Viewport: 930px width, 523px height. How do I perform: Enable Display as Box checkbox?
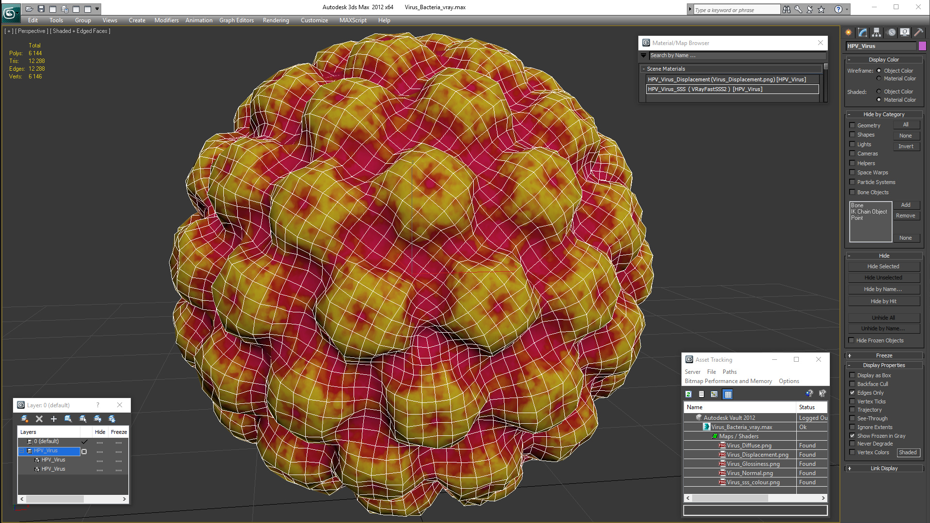[852, 375]
